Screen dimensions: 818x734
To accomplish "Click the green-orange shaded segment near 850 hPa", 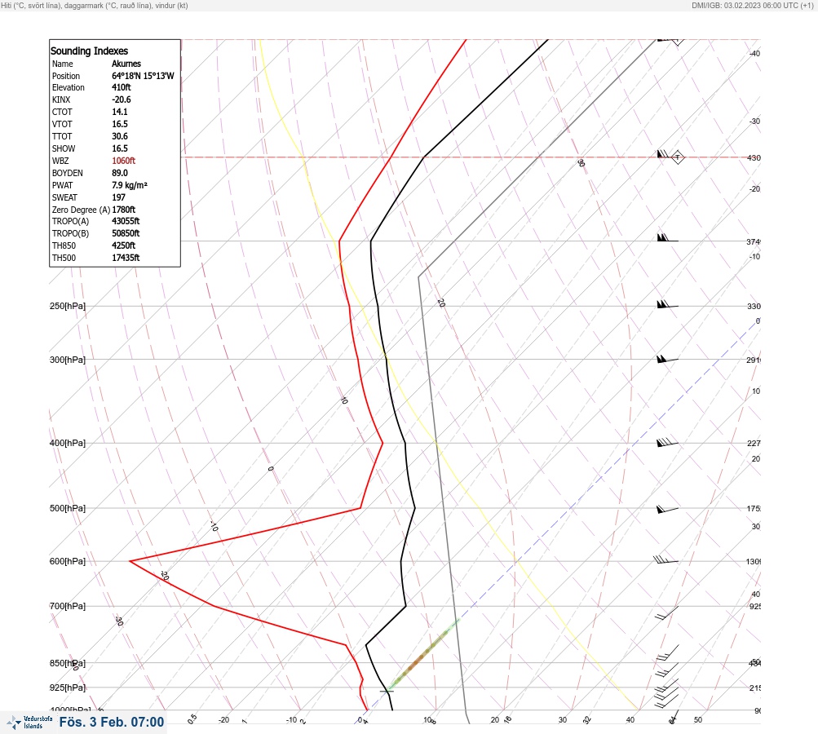I will click(x=423, y=655).
